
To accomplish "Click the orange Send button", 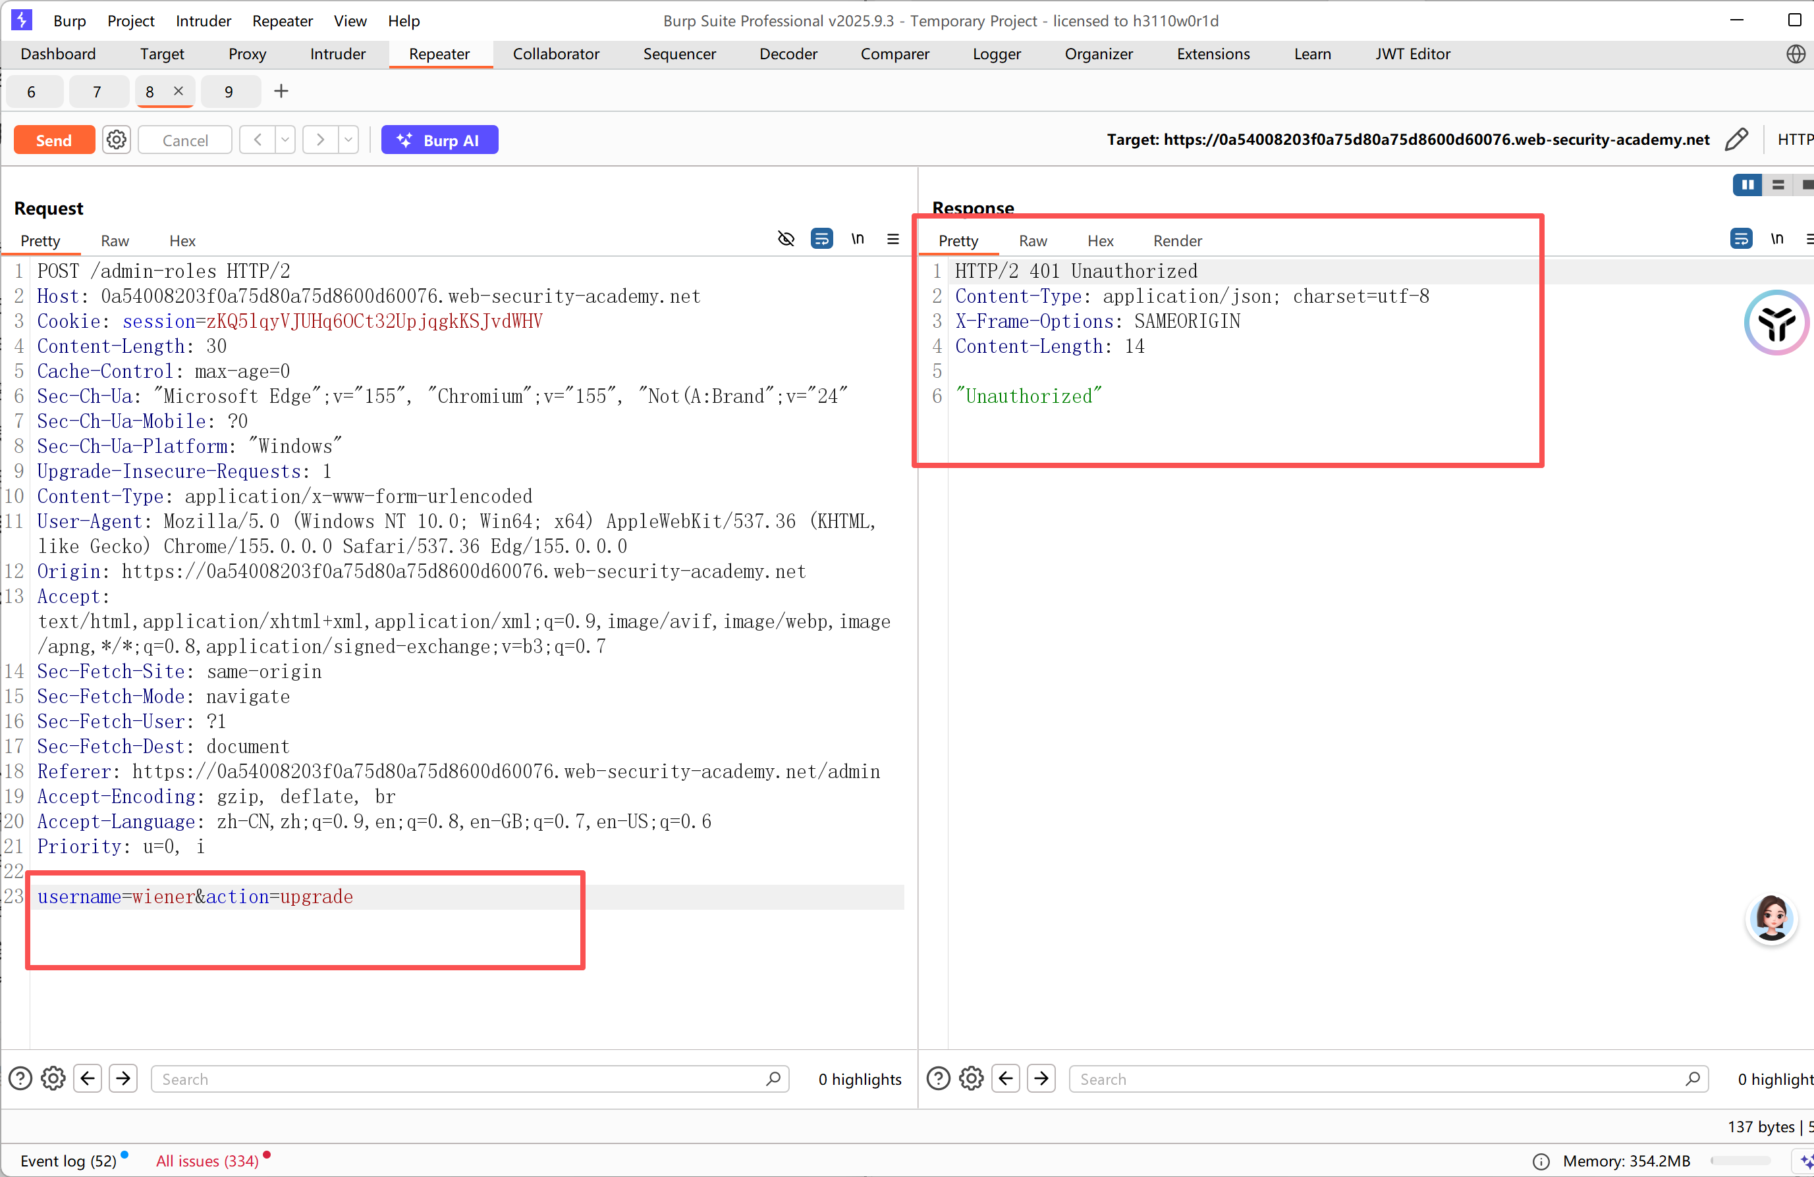I will (x=54, y=140).
